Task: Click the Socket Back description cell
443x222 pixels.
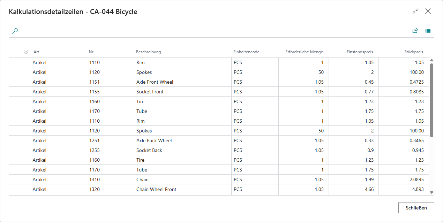Action: [183, 150]
